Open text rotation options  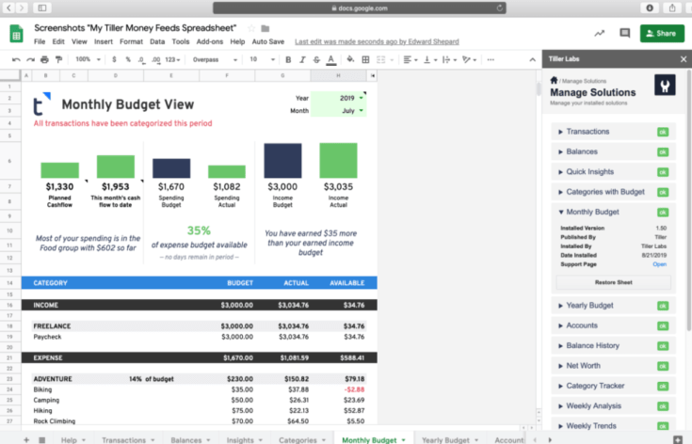(x=469, y=59)
